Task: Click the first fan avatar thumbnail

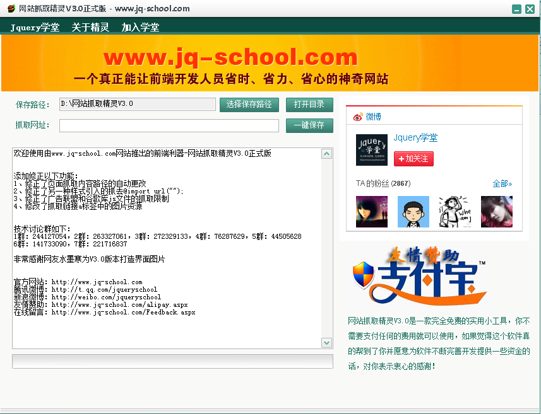Action: point(371,210)
